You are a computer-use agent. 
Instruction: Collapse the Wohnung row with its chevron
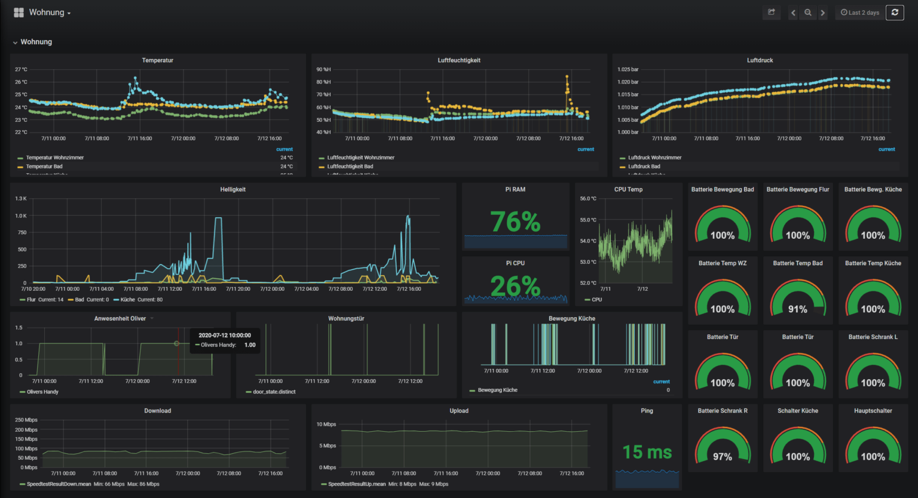pos(15,42)
